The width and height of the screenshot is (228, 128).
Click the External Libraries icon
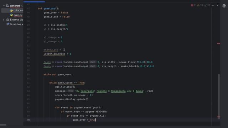click(x=8, y=20)
